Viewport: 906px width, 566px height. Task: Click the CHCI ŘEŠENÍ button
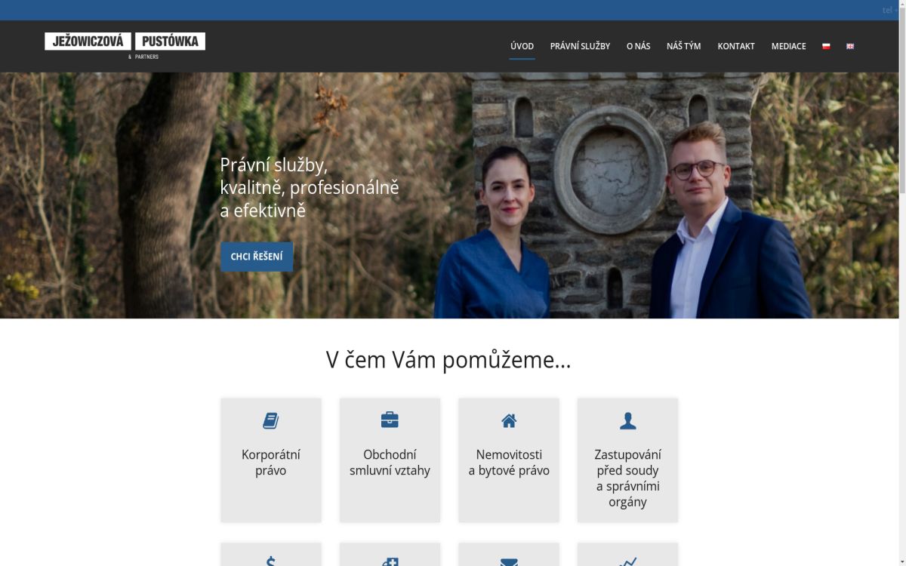[257, 256]
